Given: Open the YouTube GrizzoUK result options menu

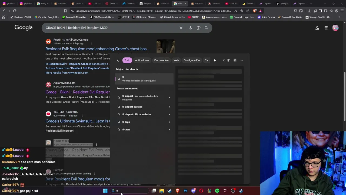Looking at the screenshot, I should pos(82,116).
